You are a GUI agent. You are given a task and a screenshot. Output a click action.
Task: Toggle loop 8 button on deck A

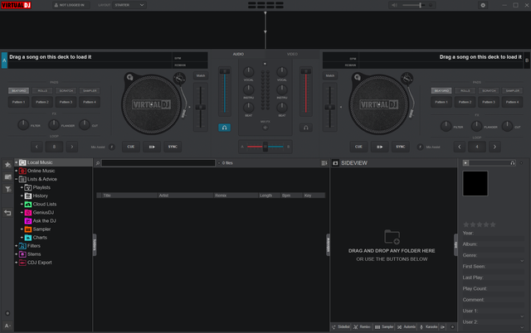pyautogui.click(x=54, y=147)
